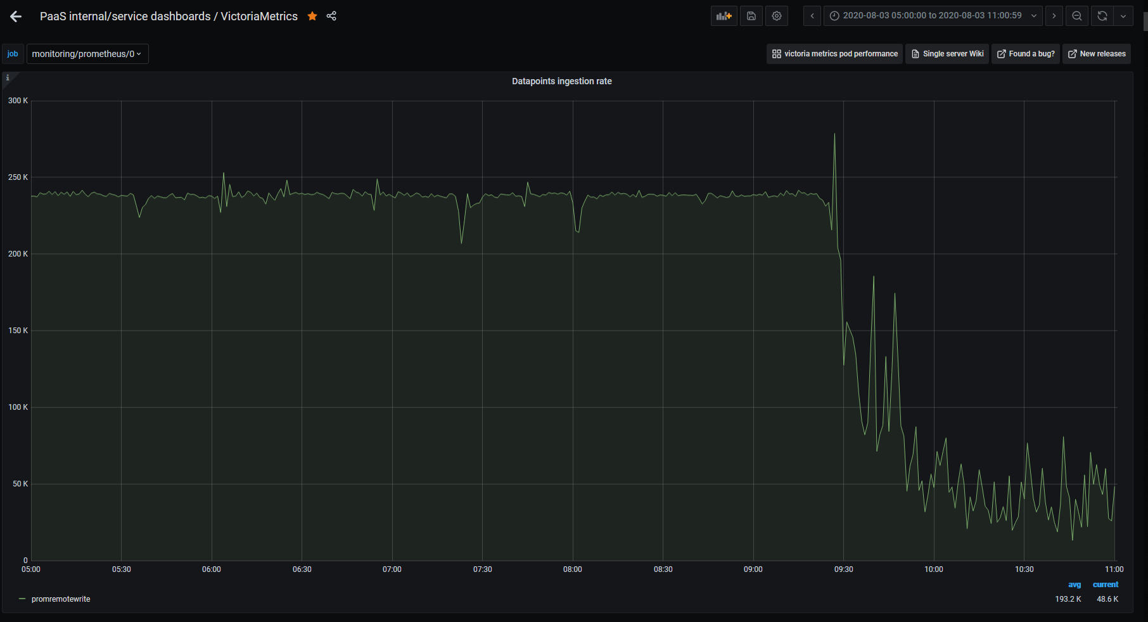
Task: Open the refresh interval dropdown
Action: point(1123,16)
